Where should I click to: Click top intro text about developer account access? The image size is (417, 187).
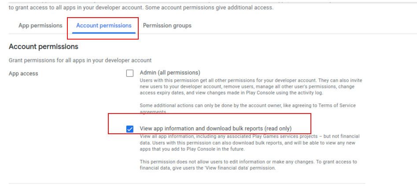pos(141,7)
